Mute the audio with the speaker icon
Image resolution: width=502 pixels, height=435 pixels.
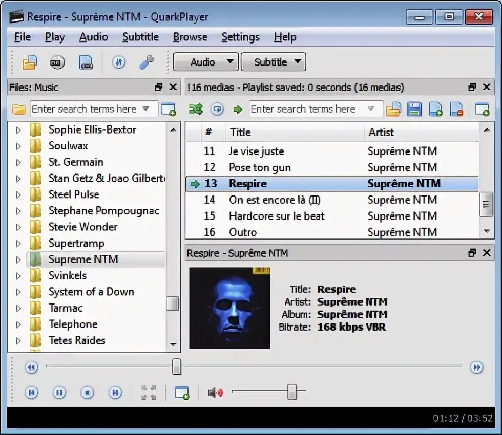(214, 392)
